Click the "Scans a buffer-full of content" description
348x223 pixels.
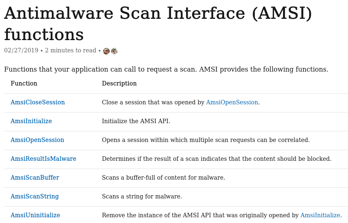[x=164, y=178]
